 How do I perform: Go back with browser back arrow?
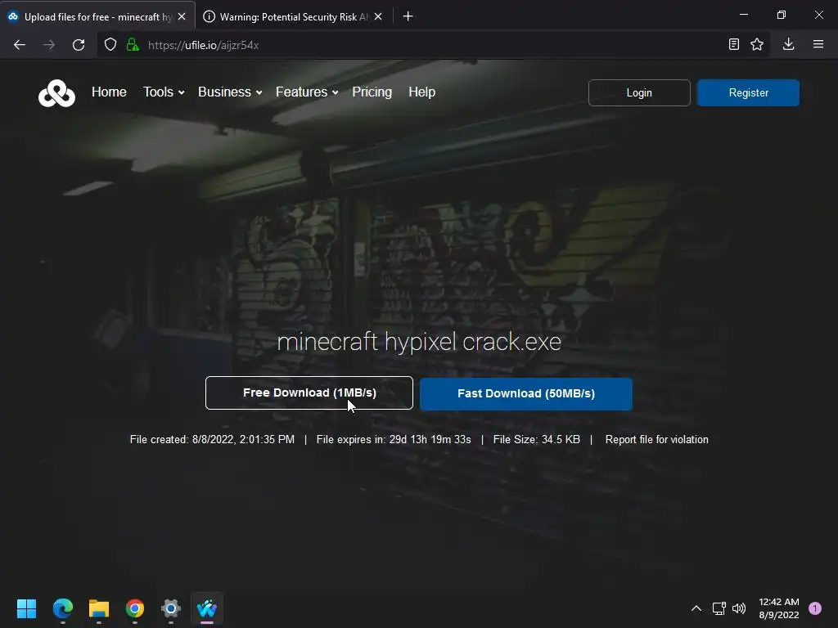click(x=20, y=45)
